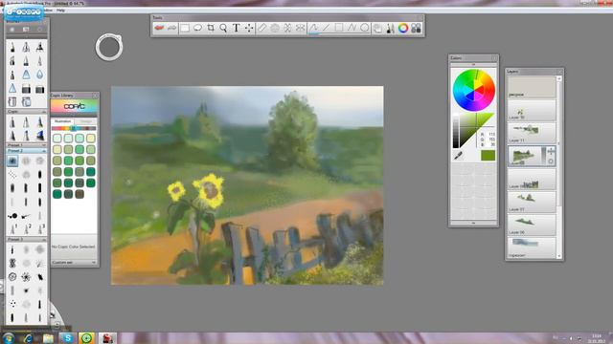
Task: Select the Layer 11 thumbnail
Action: pyautogui.click(x=532, y=133)
